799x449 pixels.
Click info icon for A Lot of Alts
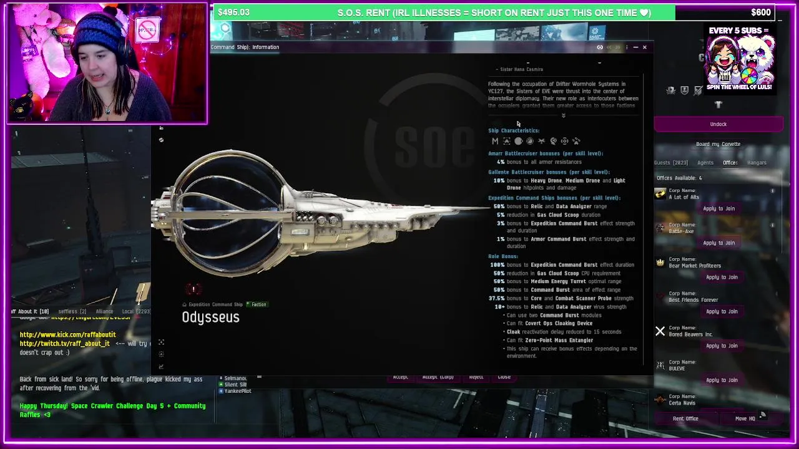click(772, 191)
